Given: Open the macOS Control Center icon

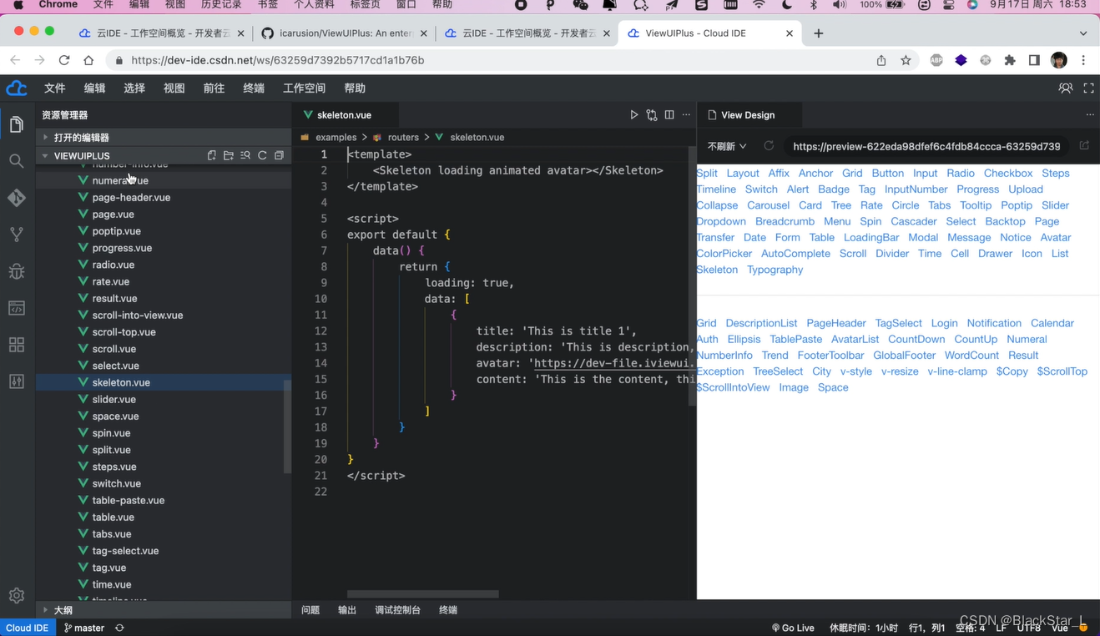Looking at the screenshot, I should [949, 5].
